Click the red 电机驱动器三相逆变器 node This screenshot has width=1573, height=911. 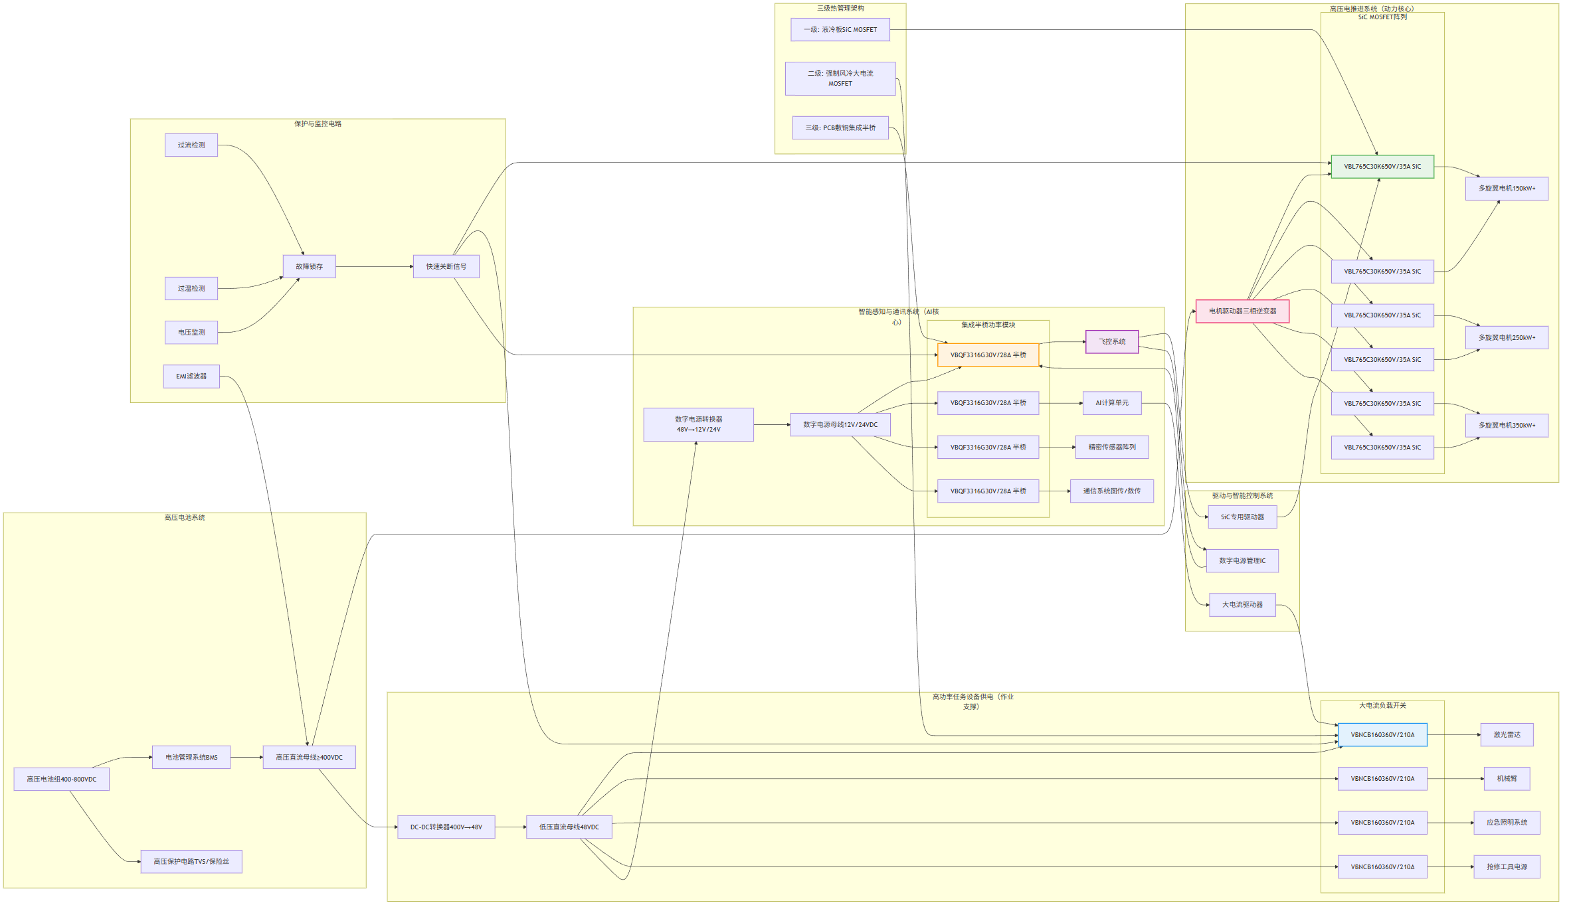point(1242,311)
